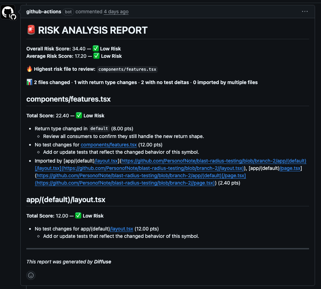
Task: Click the 'Total Score: 12.00' text
Action: (47, 216)
